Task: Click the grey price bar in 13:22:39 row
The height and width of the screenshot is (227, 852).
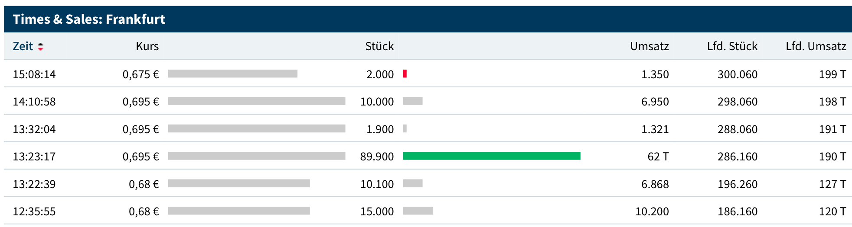Action: (x=238, y=184)
